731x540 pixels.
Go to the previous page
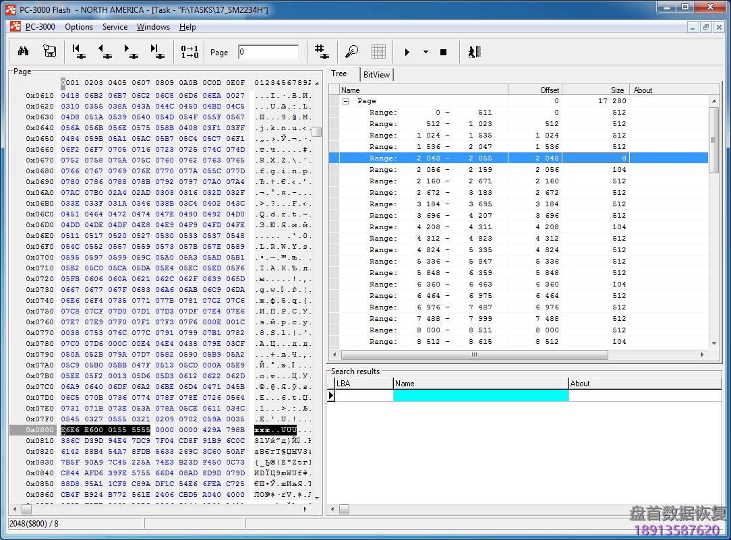[105, 52]
